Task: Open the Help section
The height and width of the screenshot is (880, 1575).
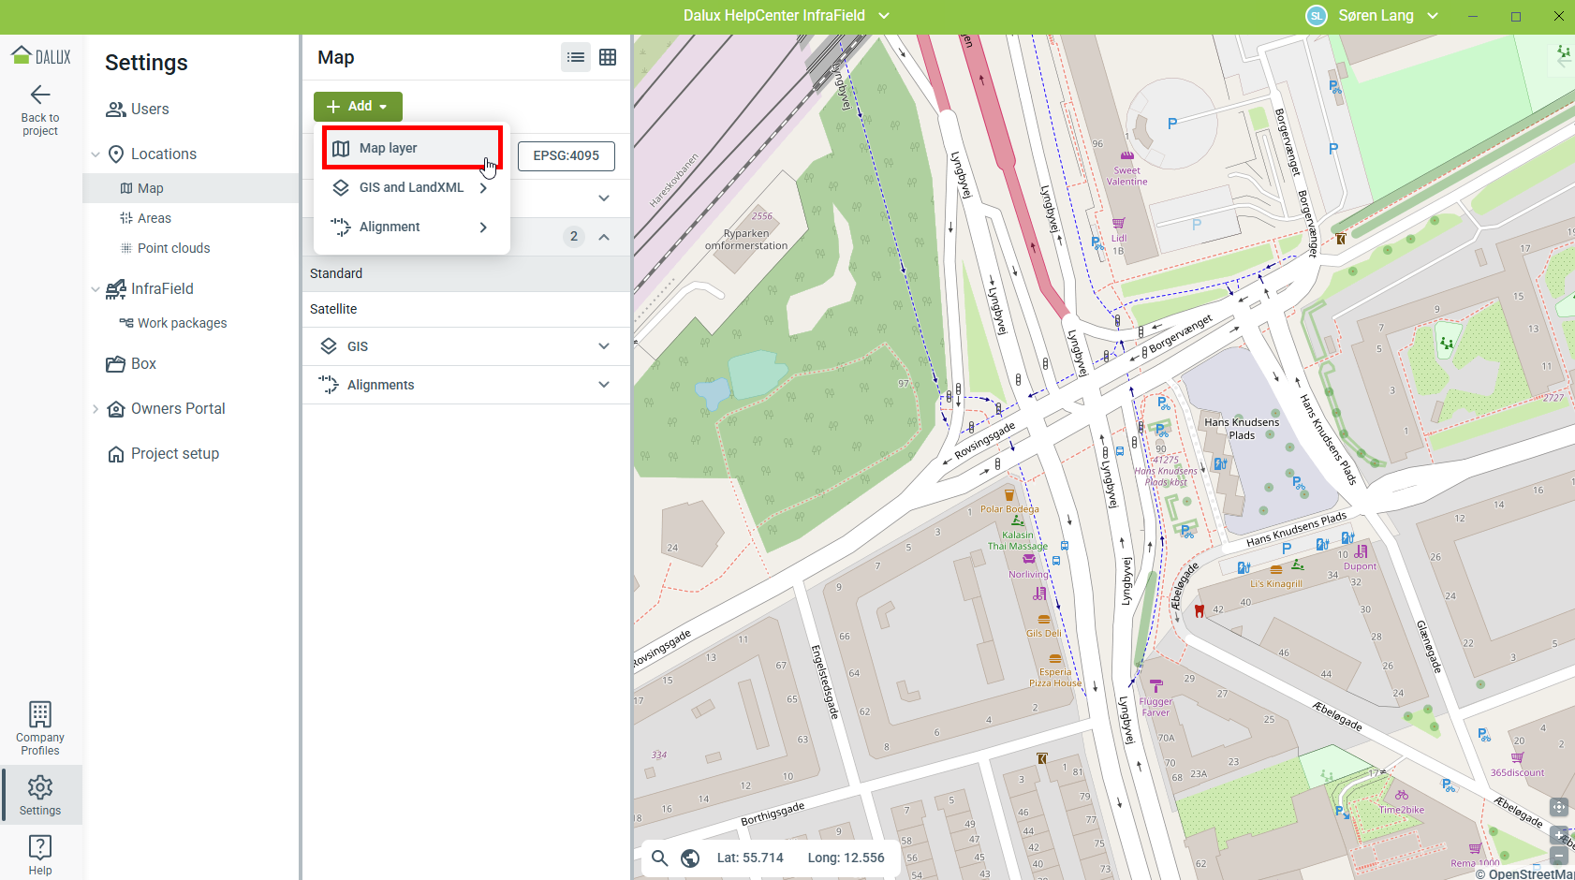Action: click(40, 854)
